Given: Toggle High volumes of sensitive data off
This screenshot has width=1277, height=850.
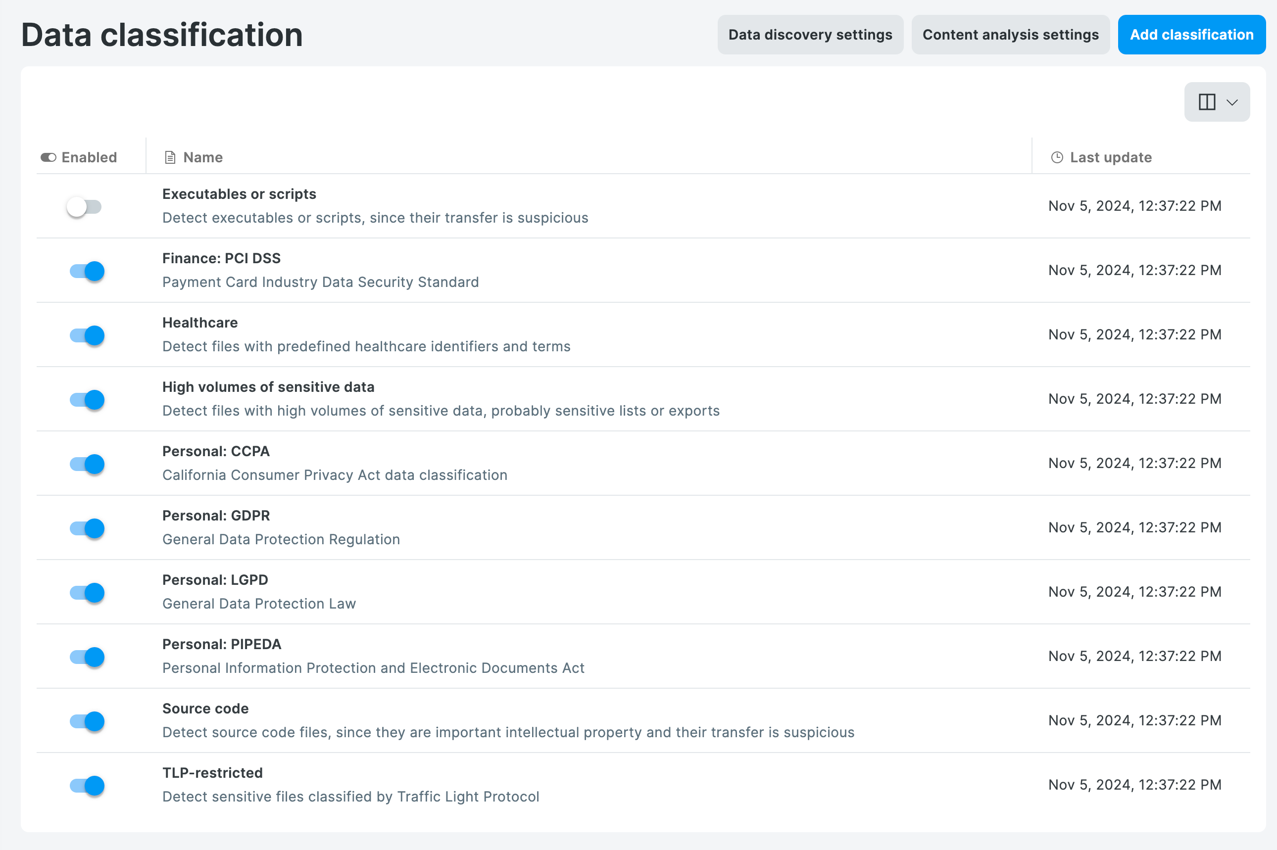Looking at the screenshot, I should coord(87,400).
